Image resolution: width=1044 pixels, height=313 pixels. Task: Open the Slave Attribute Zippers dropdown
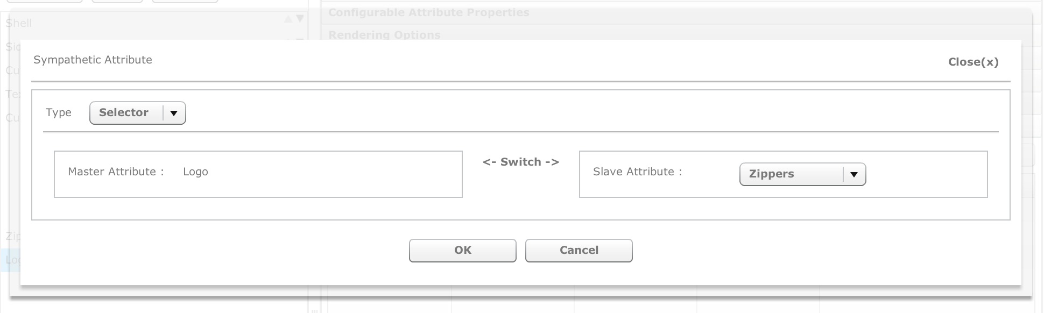point(791,174)
